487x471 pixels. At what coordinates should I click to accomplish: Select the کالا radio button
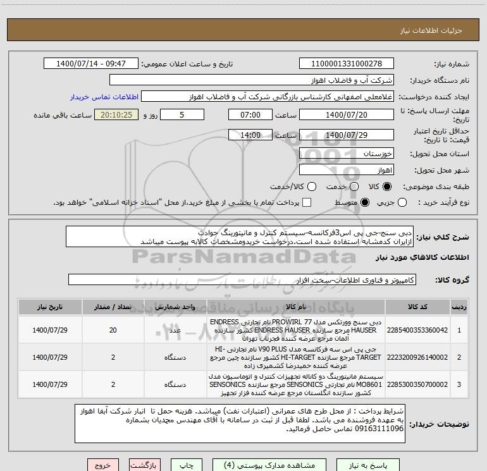pos(387,187)
